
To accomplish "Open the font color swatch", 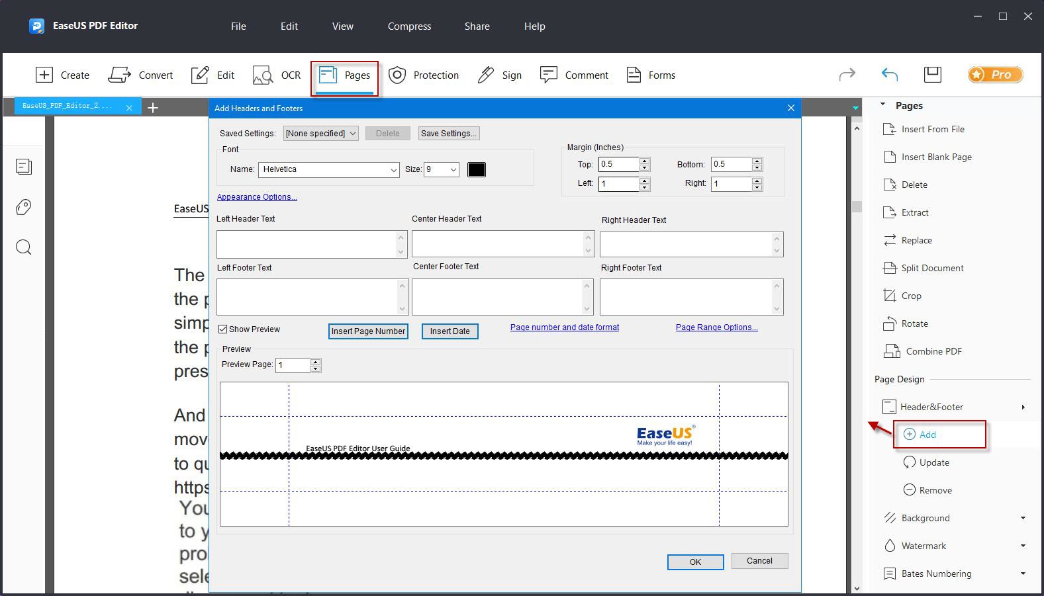I will point(477,169).
